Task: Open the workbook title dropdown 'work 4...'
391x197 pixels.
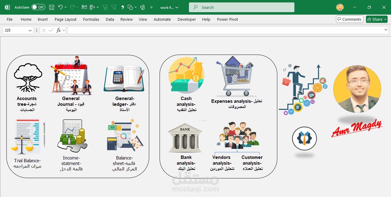Action: point(169,7)
